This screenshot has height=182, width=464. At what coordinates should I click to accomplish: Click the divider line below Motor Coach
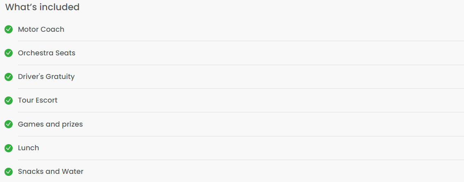coord(241,41)
